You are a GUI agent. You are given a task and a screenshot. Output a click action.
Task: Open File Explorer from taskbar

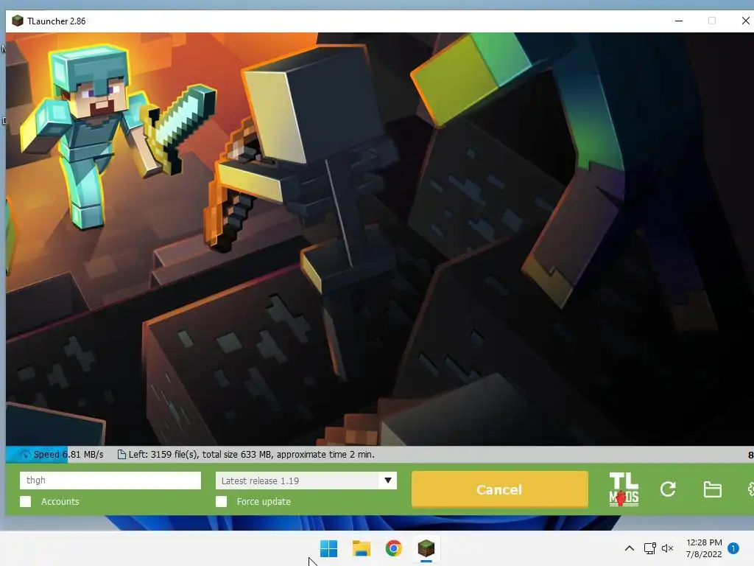click(x=361, y=548)
